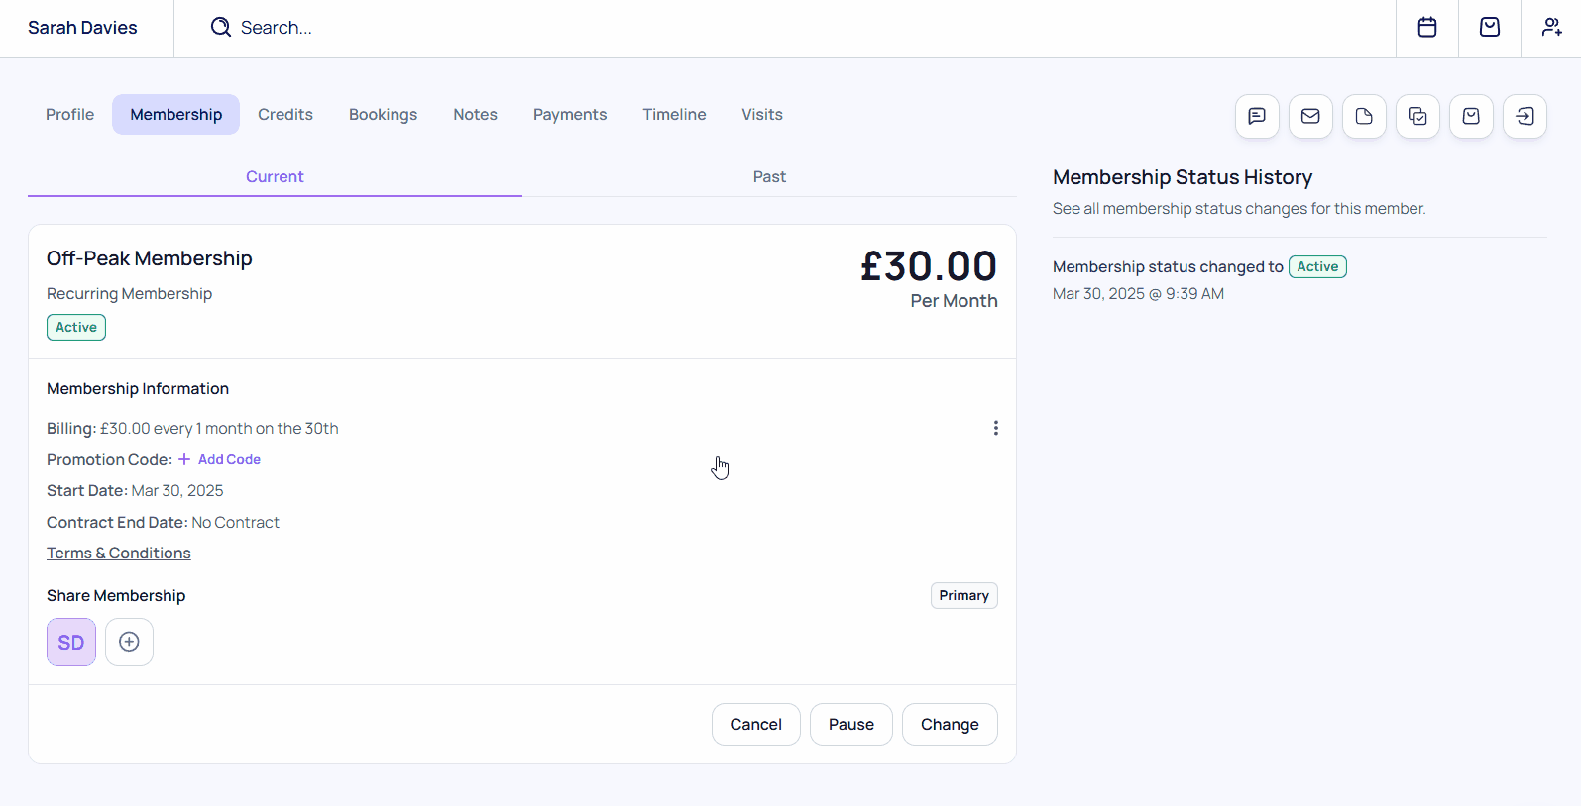This screenshot has height=806, width=1581.
Task: Switch to the Credits tab
Action: 285,115
